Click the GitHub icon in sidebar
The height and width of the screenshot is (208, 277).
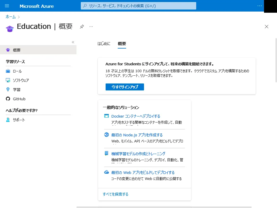click(8, 99)
